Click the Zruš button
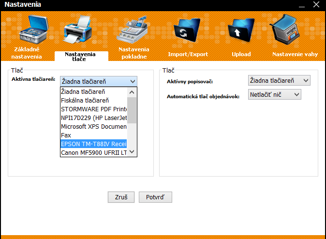The height and width of the screenshot is (239, 326). pos(121,197)
